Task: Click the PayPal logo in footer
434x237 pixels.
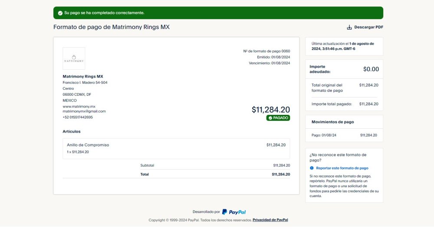Action: 234,212
